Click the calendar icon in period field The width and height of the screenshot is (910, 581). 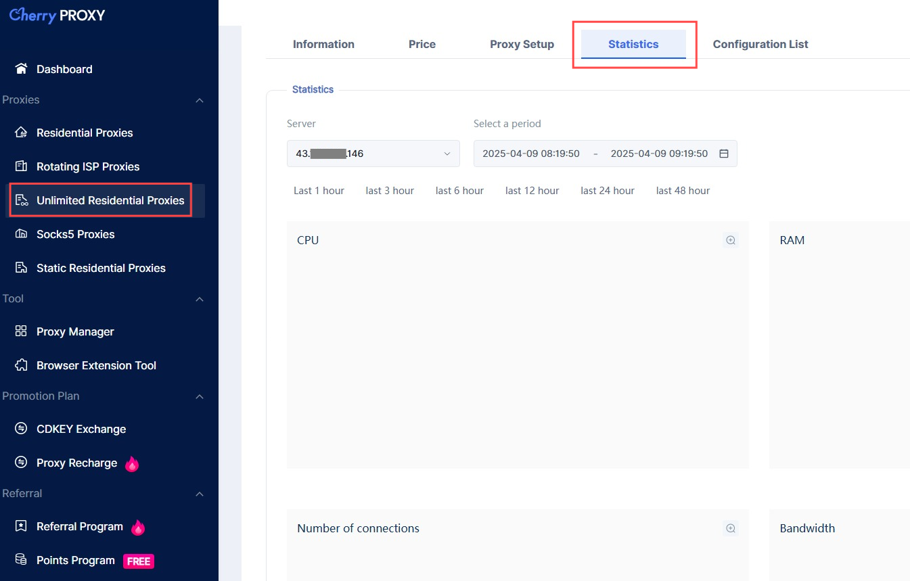(x=723, y=154)
